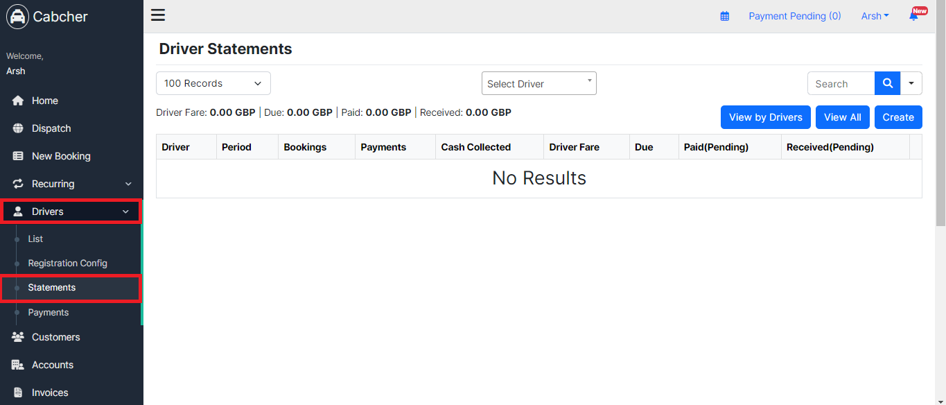This screenshot has height=405, width=946.
Task: Click the Search input field
Action: tap(841, 83)
